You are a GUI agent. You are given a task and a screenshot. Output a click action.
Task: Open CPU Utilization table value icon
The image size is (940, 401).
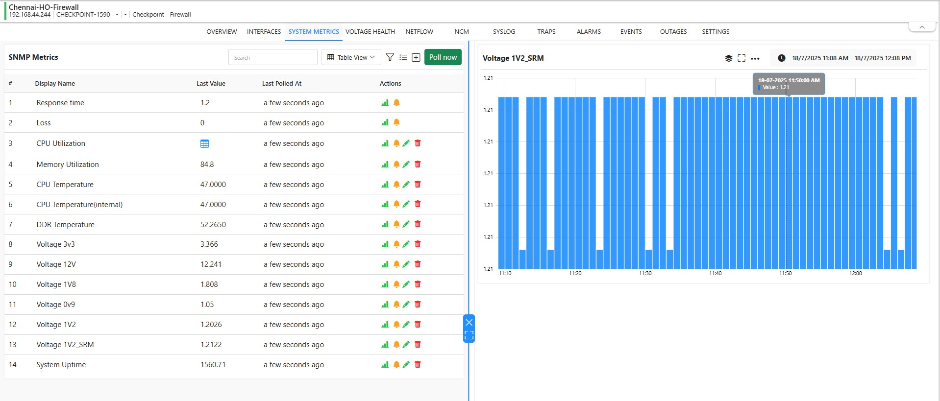[204, 144]
